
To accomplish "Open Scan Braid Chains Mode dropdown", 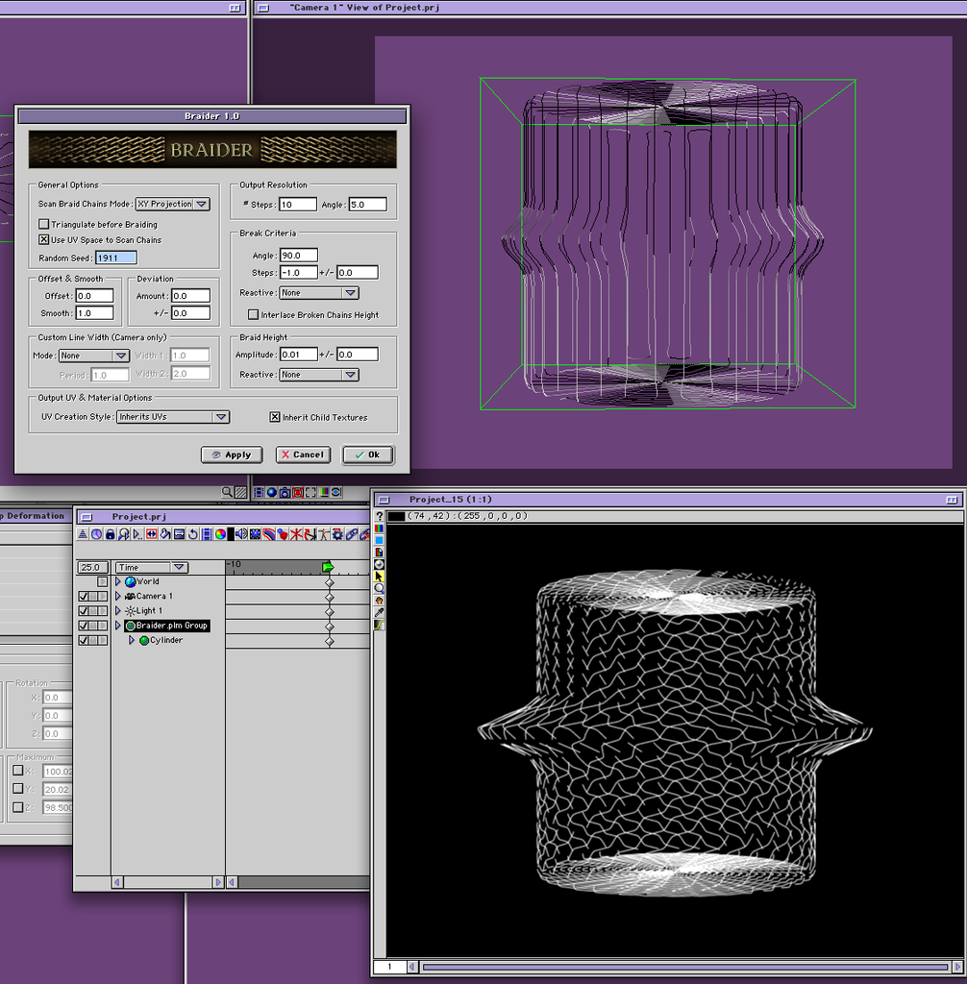I will click(172, 204).
